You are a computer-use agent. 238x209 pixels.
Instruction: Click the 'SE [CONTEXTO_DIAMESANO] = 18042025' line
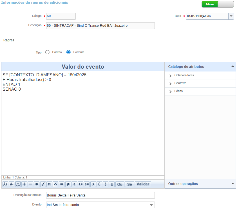tap(44, 75)
